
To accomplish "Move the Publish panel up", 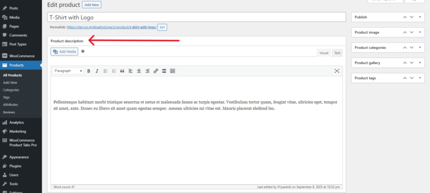I will coord(405,17).
